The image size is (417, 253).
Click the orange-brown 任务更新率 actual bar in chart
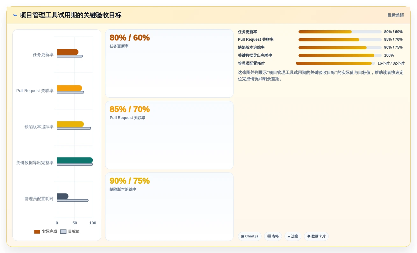coord(68,52)
